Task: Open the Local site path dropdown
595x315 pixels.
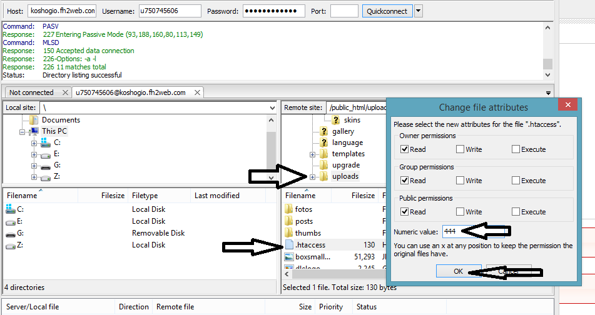Action: (272, 107)
